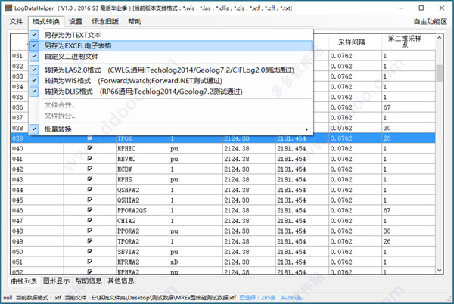454x304 pixels.
Task: Choose 自定义二进制文件 menu entry
Action: [171, 57]
